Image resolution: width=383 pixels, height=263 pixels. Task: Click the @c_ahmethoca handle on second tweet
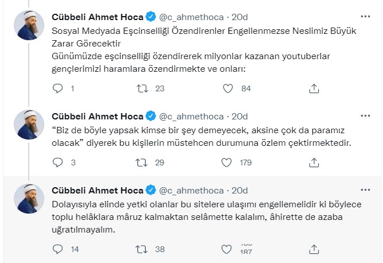pyautogui.click(x=191, y=116)
